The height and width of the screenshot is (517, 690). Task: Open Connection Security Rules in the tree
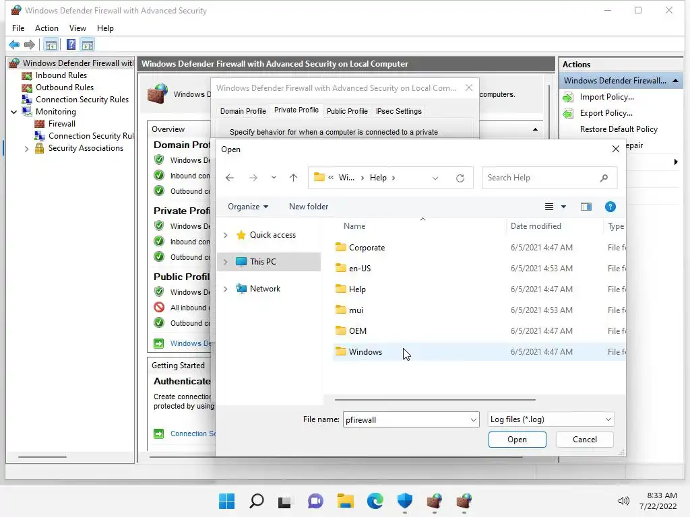[x=82, y=100]
